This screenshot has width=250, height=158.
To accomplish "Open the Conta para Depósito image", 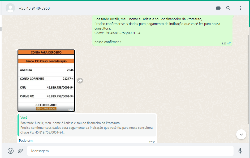I will [46, 80].
